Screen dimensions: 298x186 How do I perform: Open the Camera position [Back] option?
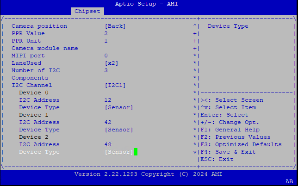[115, 26]
